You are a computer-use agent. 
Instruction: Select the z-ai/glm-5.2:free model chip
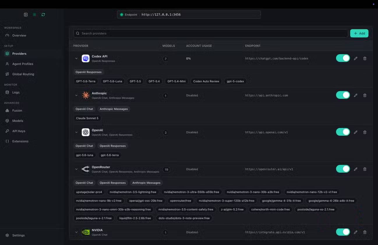tap(232, 209)
